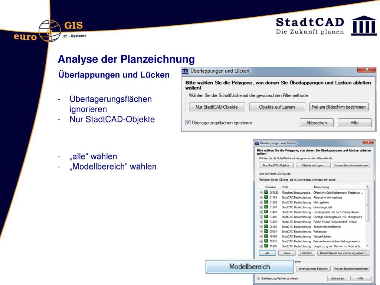
Task: Click the object list vertical scrollbar thumb
Action: pos(367,205)
